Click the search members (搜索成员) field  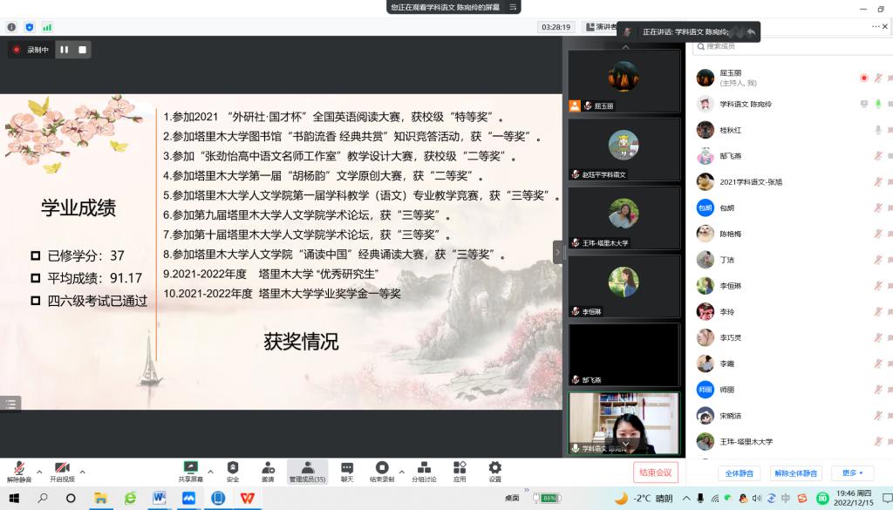pos(785,46)
